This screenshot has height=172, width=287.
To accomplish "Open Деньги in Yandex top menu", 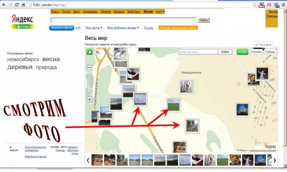I will (105, 11).
